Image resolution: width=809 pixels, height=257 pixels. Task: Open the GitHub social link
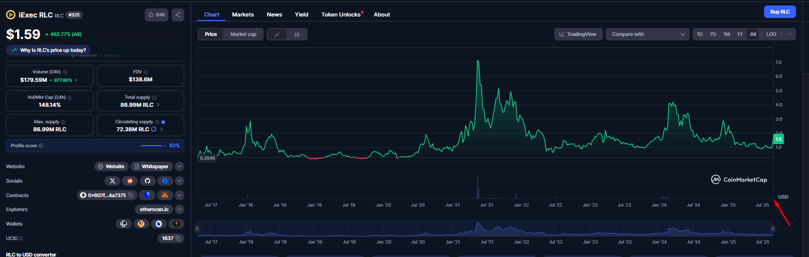(x=147, y=181)
